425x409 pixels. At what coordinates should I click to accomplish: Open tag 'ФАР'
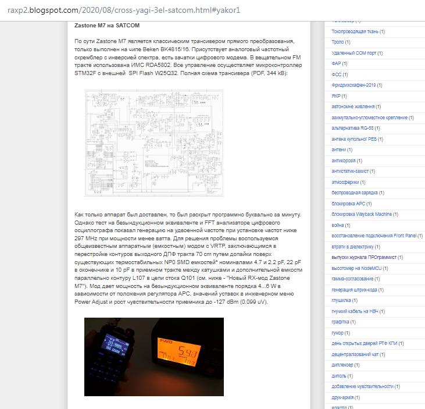click(x=336, y=63)
